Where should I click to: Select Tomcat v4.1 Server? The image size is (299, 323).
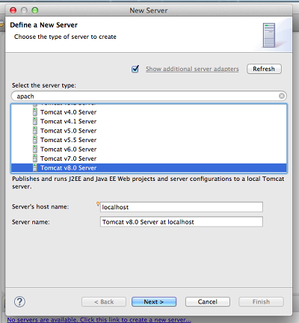149,121
